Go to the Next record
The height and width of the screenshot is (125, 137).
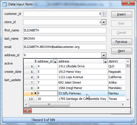[122, 51]
